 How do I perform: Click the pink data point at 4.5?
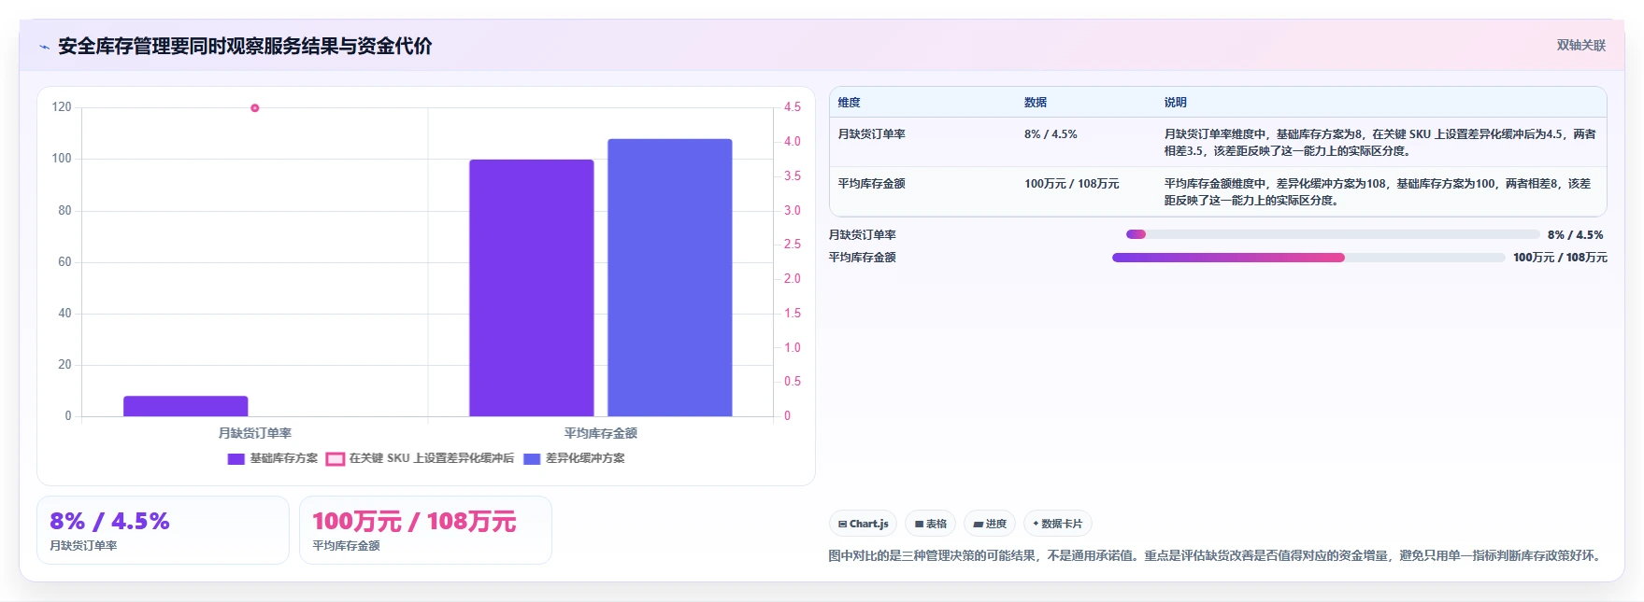[254, 108]
